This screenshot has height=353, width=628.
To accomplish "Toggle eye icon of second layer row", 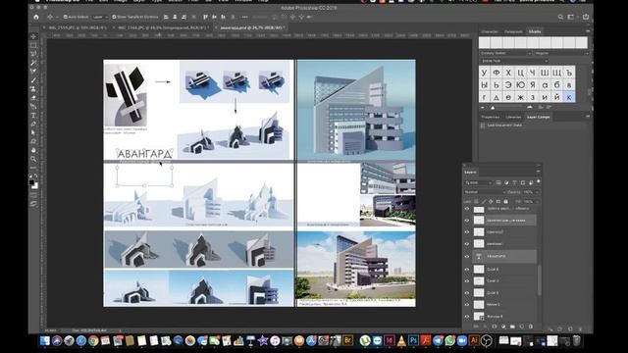I will tap(467, 220).
